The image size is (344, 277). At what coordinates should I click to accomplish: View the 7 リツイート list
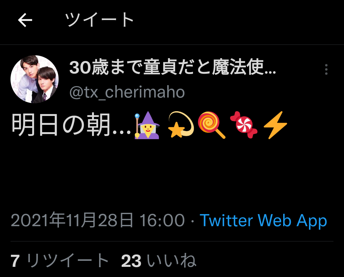(60, 260)
